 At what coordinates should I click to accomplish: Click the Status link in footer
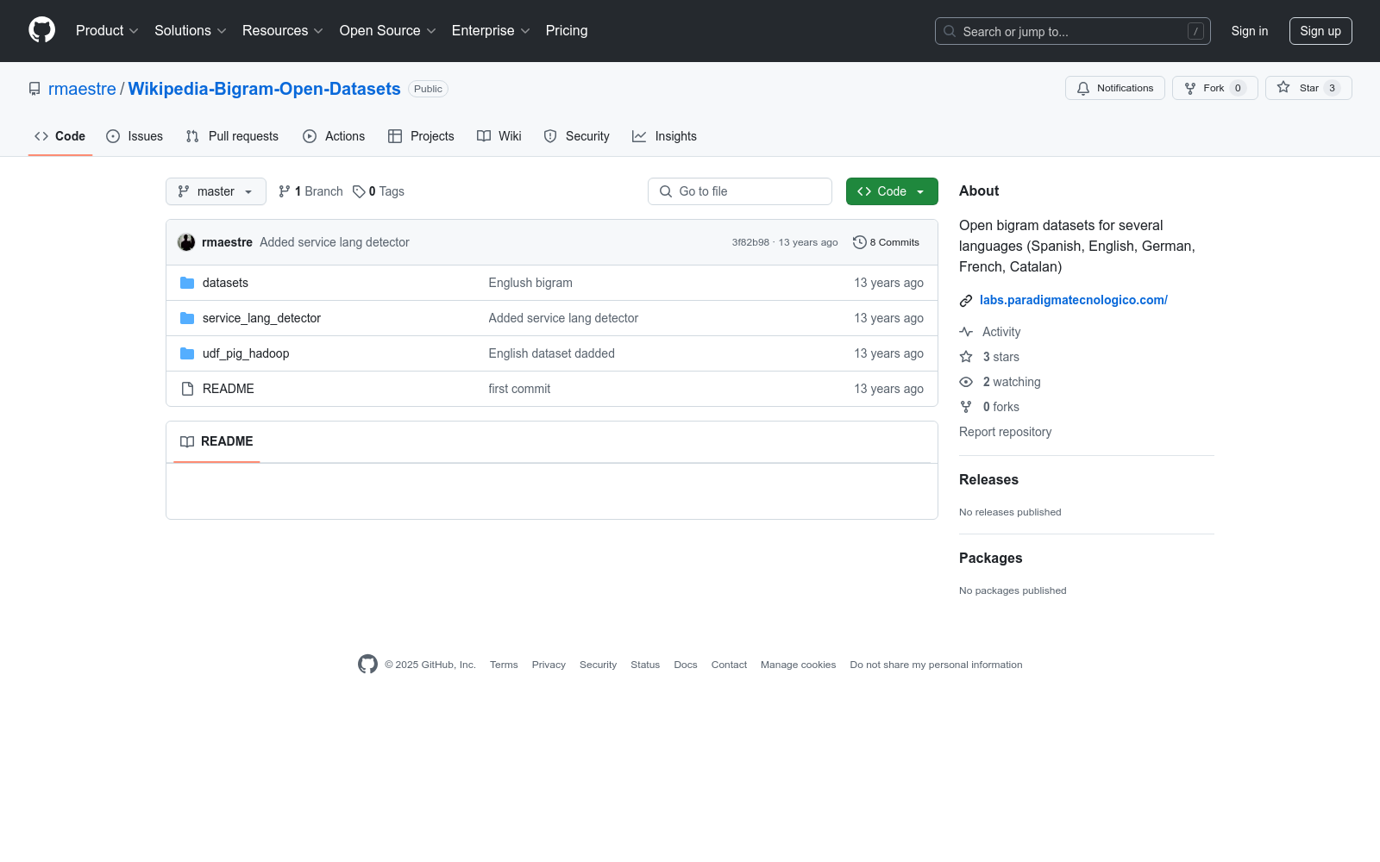click(x=645, y=665)
